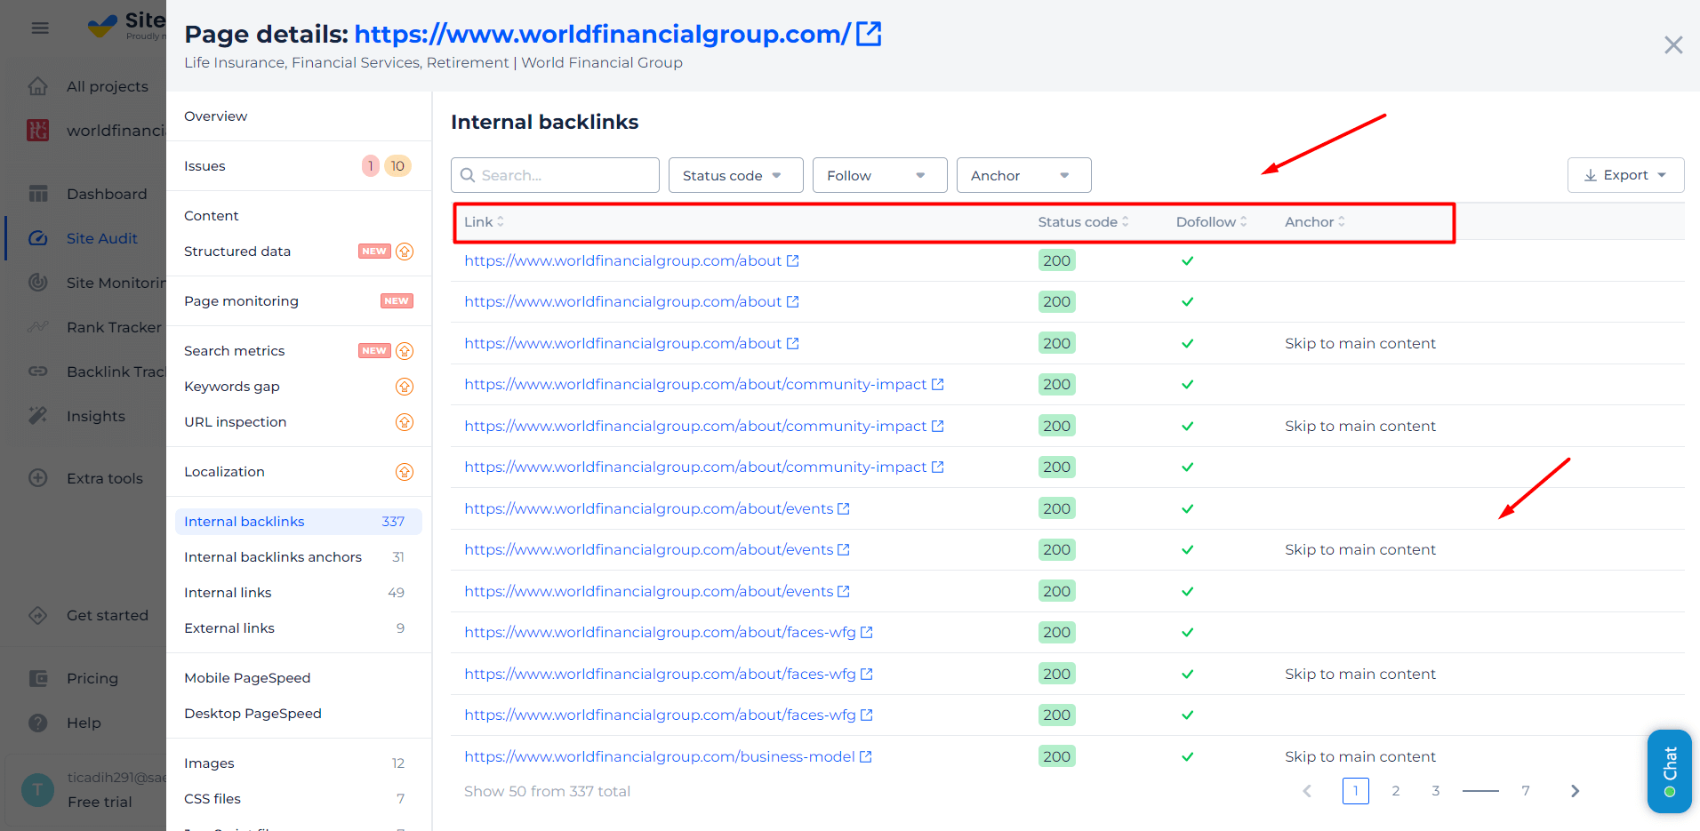Open the Anchor filter dropdown

tap(1024, 175)
